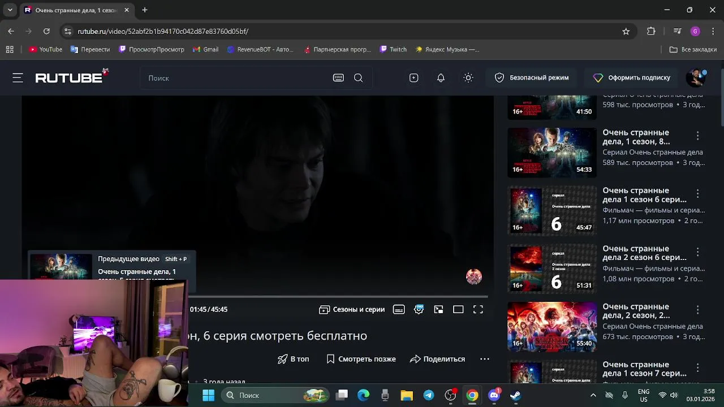Image resolution: width=724 pixels, height=407 pixels.
Task: Open Chrome extensions puzzle icon
Action: pyautogui.click(x=651, y=31)
